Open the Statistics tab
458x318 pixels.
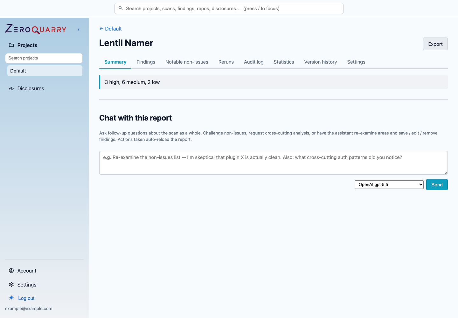pyautogui.click(x=284, y=62)
